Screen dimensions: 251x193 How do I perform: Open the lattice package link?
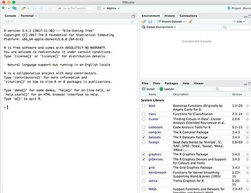(x=153, y=181)
